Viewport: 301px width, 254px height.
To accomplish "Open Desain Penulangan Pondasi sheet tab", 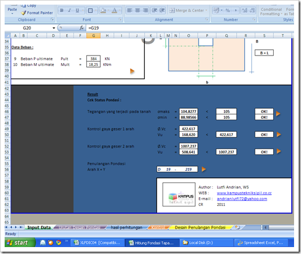I will point(200,227).
